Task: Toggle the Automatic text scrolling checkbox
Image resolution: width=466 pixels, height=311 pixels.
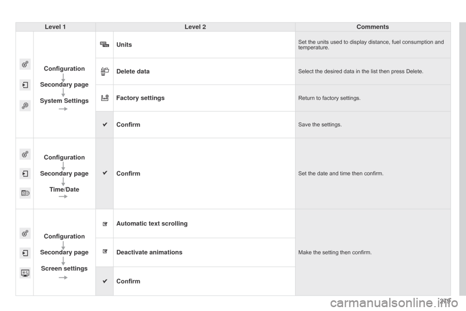Action: pos(104,224)
